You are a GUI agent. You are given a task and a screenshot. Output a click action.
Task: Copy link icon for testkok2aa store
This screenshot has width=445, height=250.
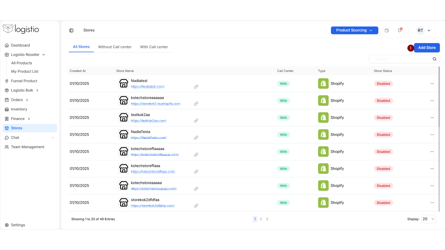pos(196,121)
